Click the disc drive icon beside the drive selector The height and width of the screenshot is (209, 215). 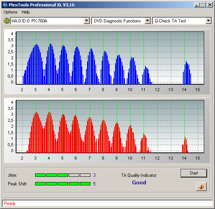pos(7,21)
